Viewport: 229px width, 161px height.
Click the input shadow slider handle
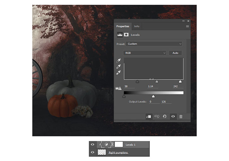point(137,81)
